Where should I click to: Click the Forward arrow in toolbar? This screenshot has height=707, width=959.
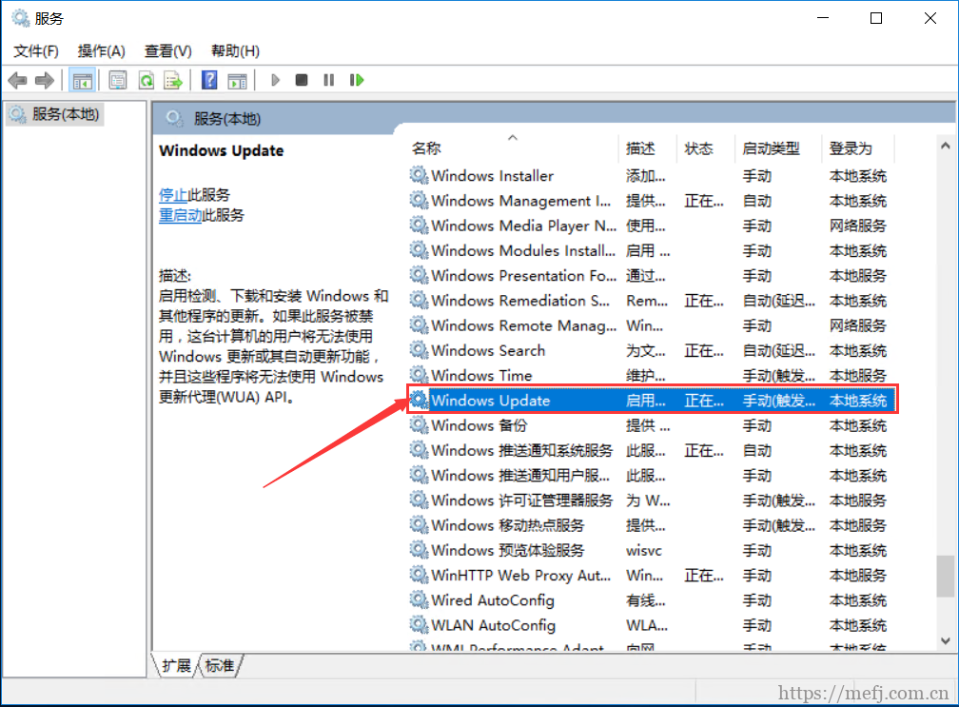(44, 80)
